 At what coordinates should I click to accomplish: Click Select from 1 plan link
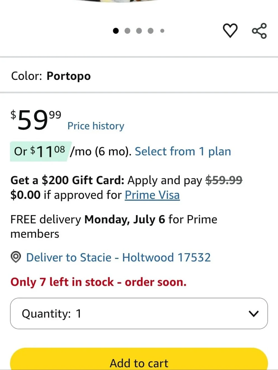tap(183, 152)
